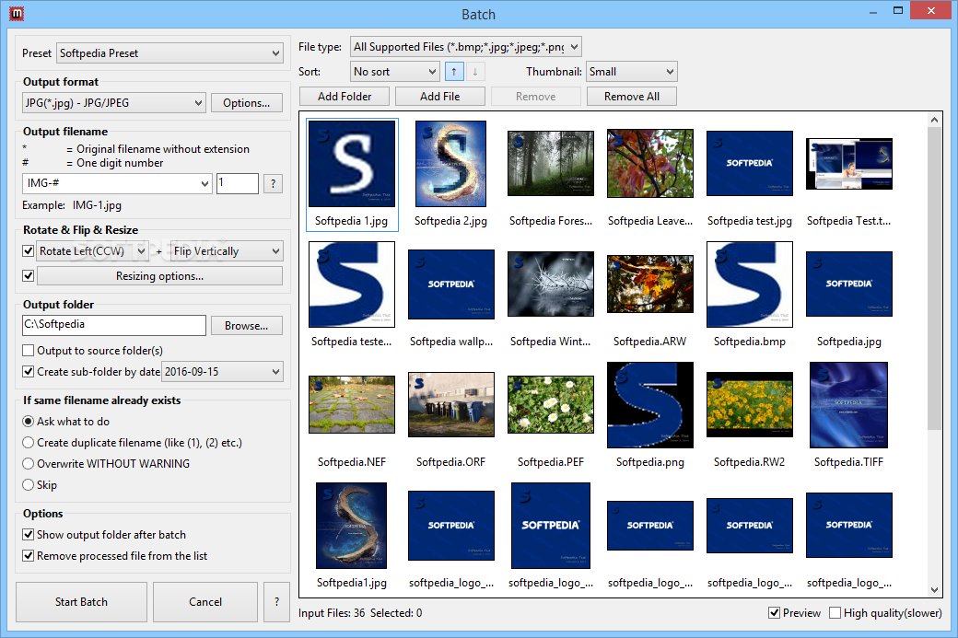Click Add File button
The width and height of the screenshot is (958, 638).
440,97
